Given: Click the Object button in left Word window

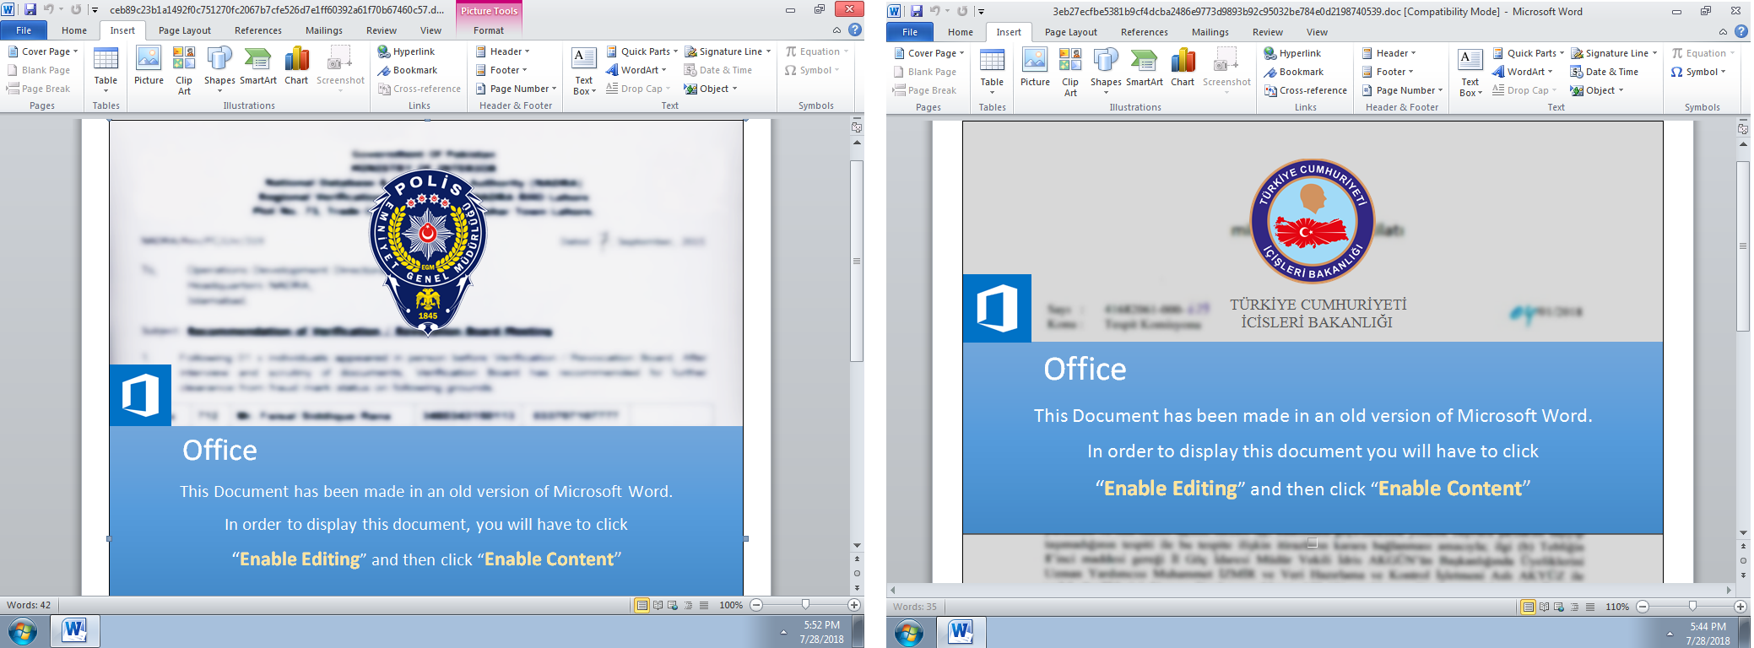Looking at the screenshot, I should tap(711, 89).
